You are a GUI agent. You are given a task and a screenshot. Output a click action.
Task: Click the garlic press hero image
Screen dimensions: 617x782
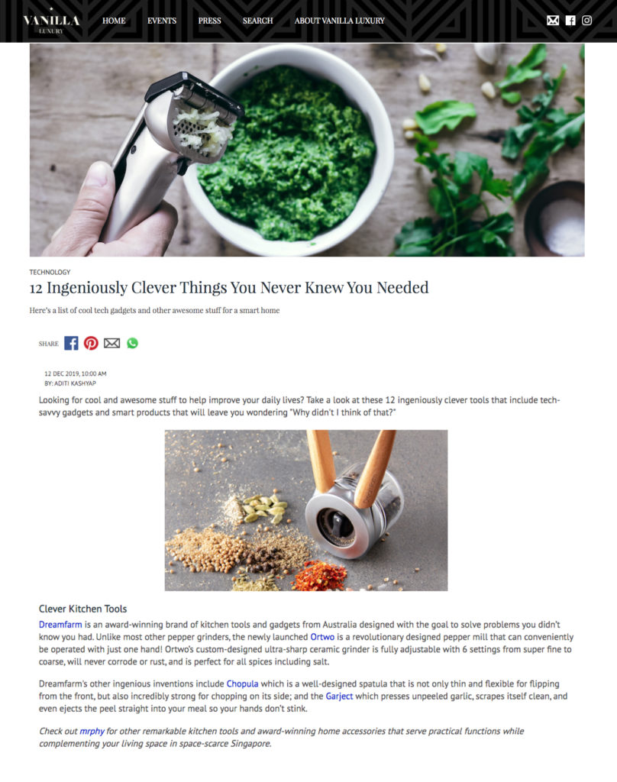[307, 150]
